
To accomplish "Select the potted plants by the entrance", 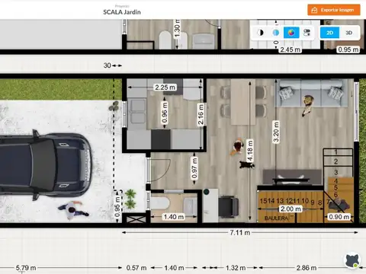I will pyautogui.click(x=130, y=199).
